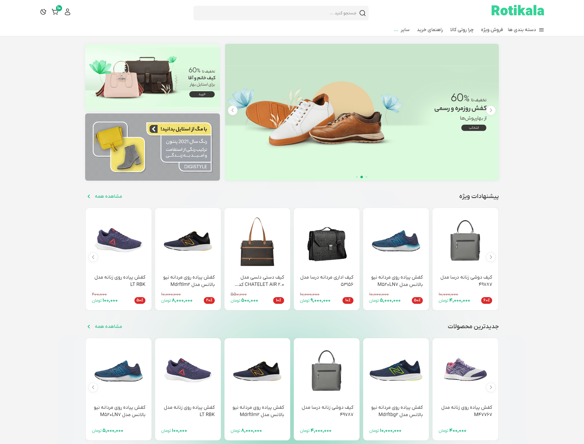This screenshot has width=584, height=444.
Task: Click chevron beside مشاهده همه in special offers
Action: click(89, 196)
